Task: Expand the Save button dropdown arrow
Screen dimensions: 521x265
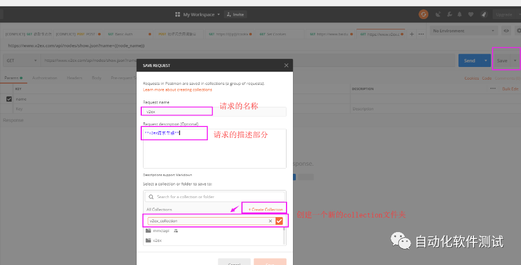Action: click(x=515, y=61)
